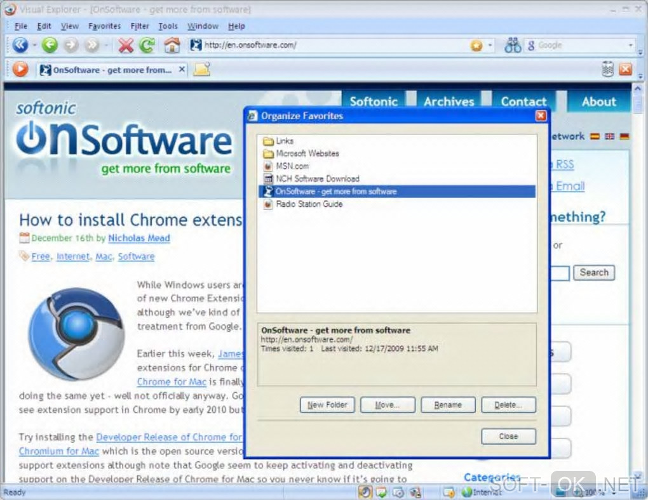Click the Close button in Organize Favorites
The image size is (648, 500).
coord(508,437)
